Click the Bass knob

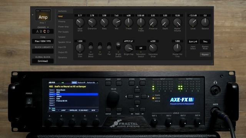click(104, 22)
